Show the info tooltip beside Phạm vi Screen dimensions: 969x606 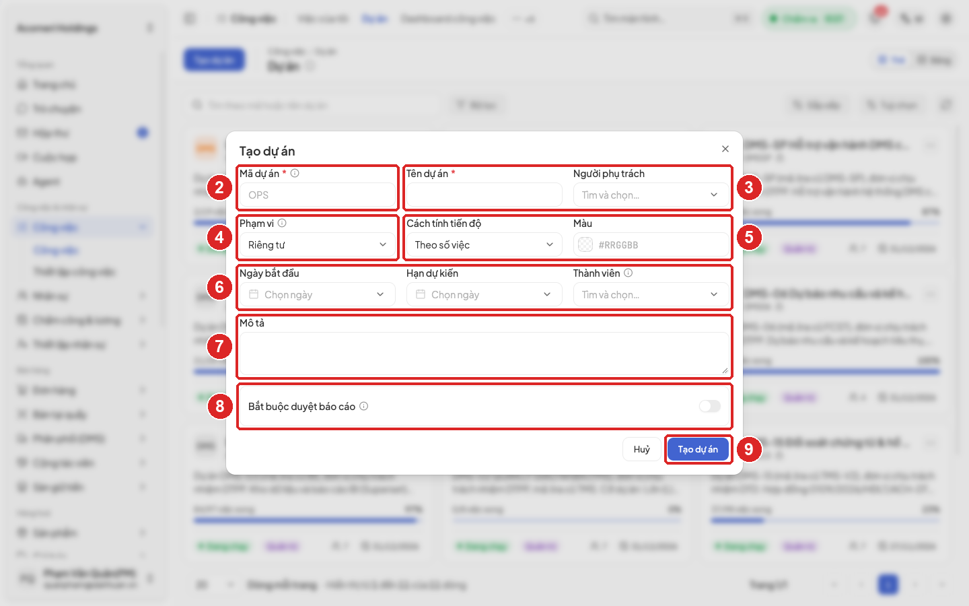(x=282, y=223)
